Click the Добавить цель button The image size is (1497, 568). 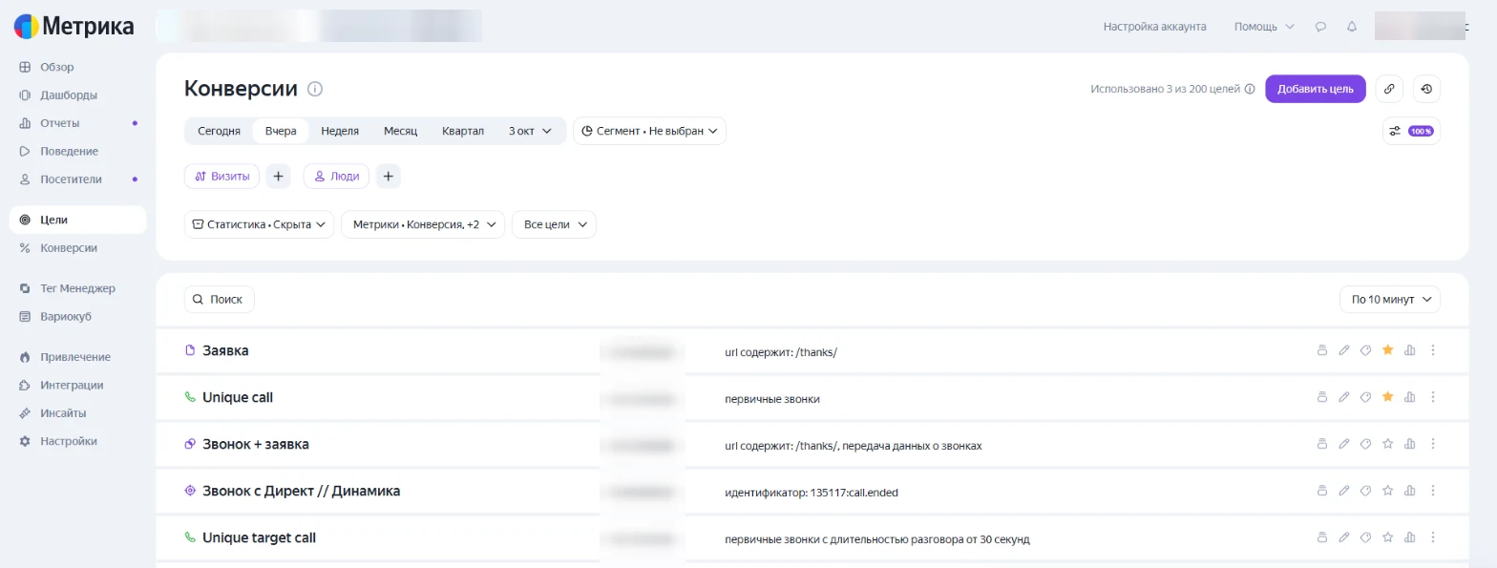tap(1316, 89)
